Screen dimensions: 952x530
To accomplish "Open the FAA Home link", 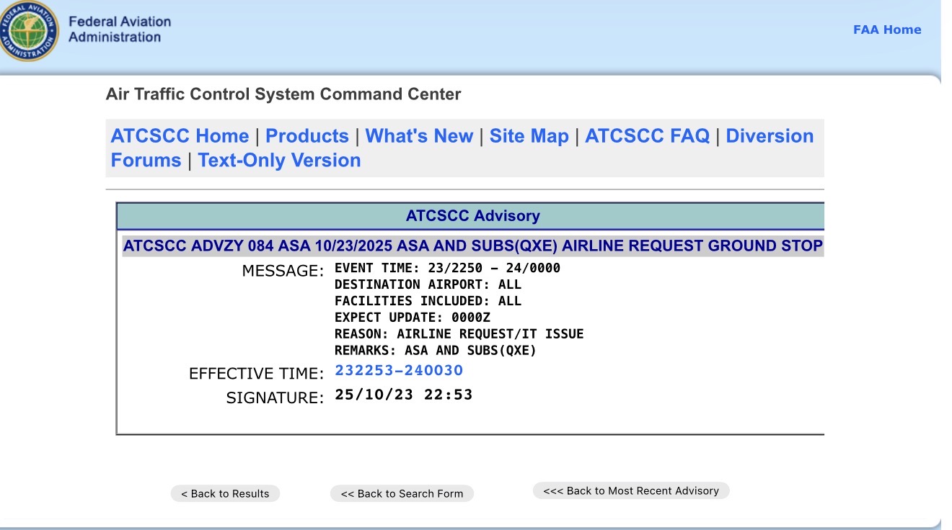I will [886, 30].
